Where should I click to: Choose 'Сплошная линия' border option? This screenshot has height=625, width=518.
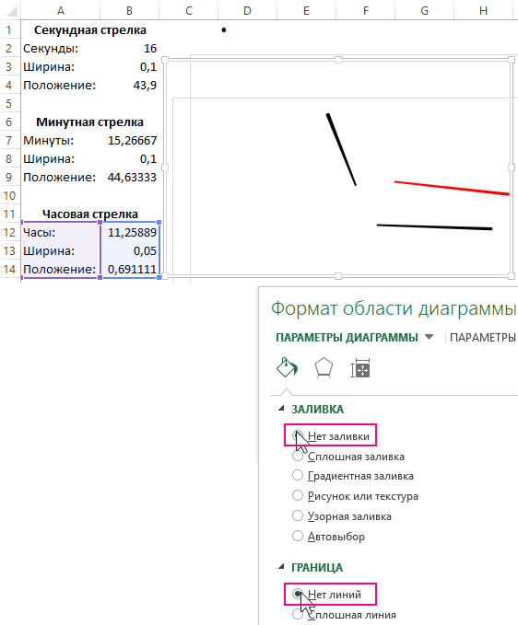point(344,615)
